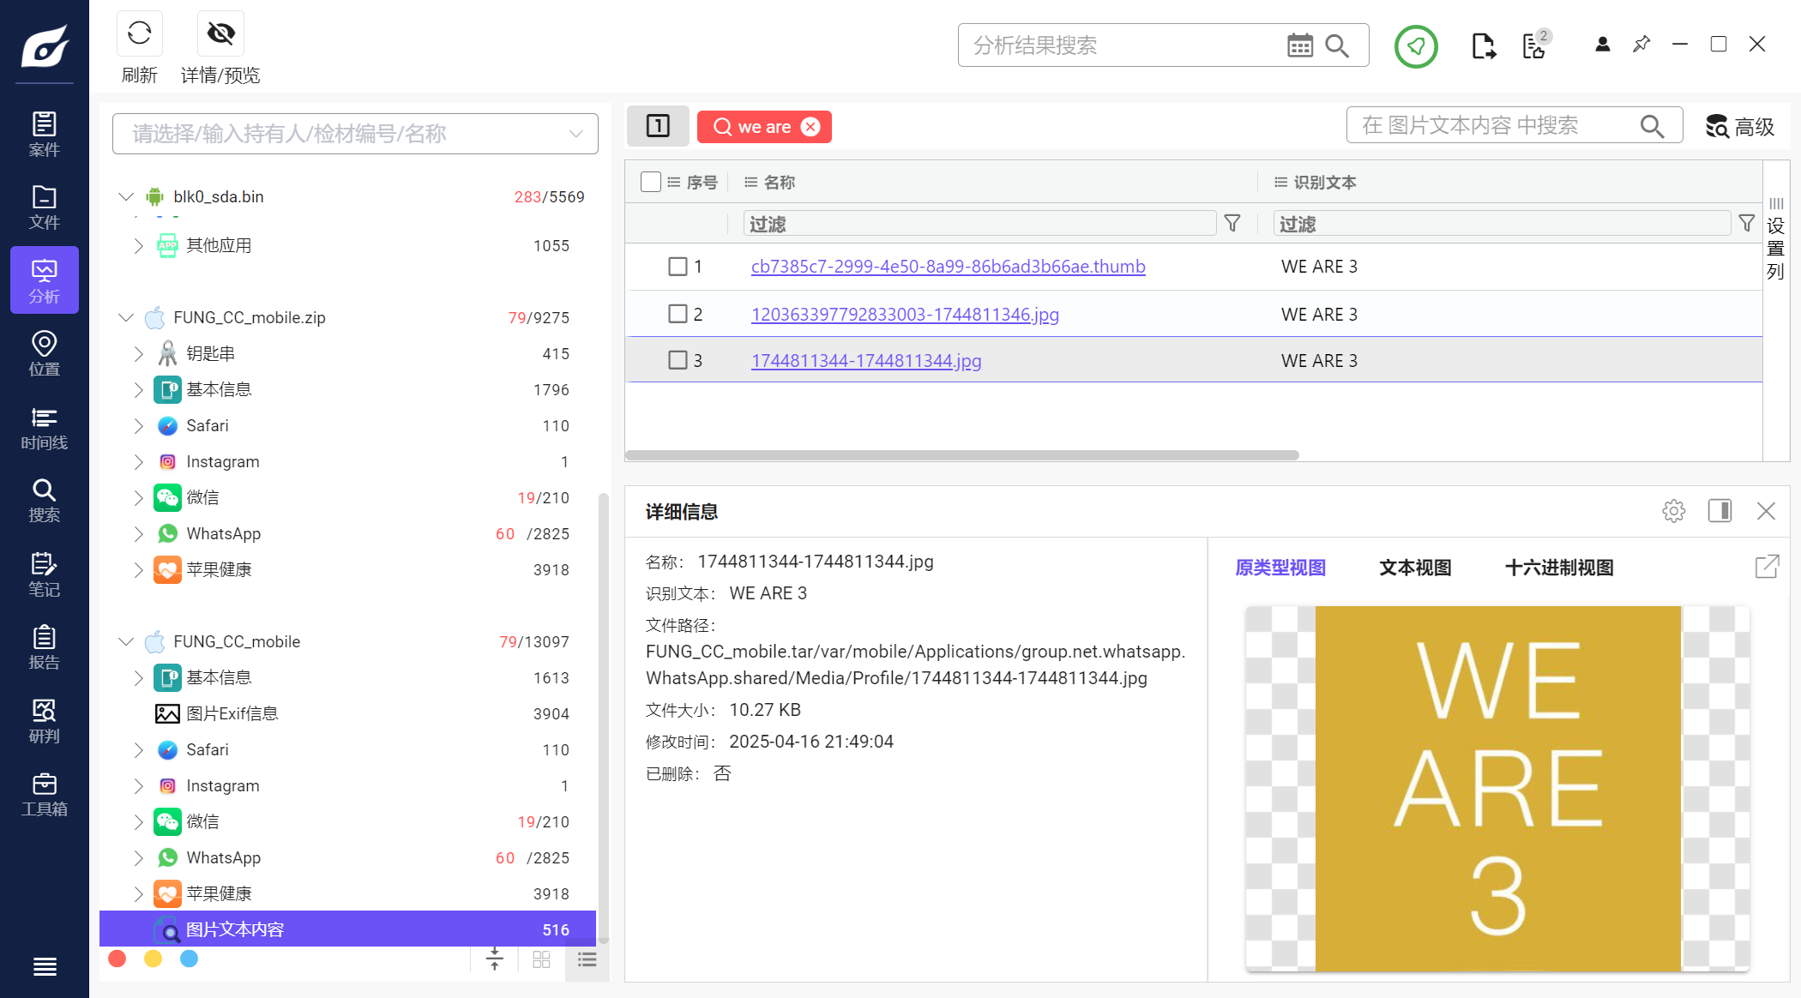Expand the WhatsApp node under FUNG_CC_mobile.zip
Viewport: 1801px width, 998px height.
(138, 533)
